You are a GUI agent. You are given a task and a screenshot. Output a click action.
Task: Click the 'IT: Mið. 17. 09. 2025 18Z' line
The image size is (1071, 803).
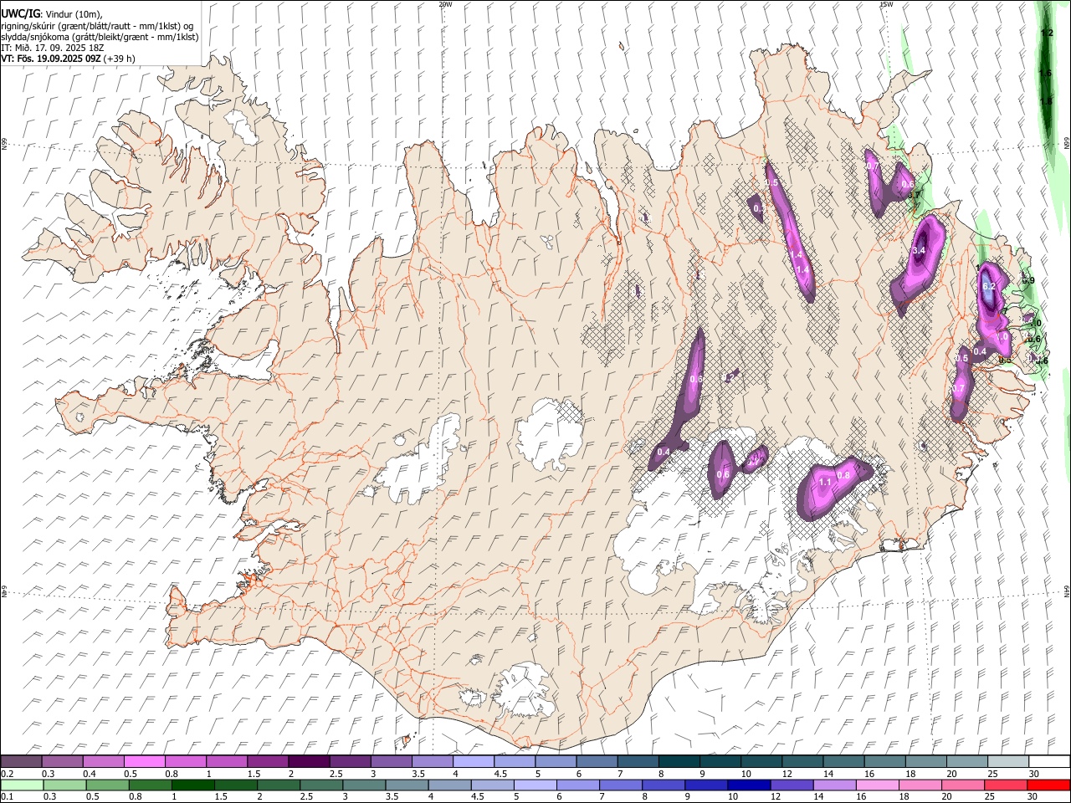(52, 48)
